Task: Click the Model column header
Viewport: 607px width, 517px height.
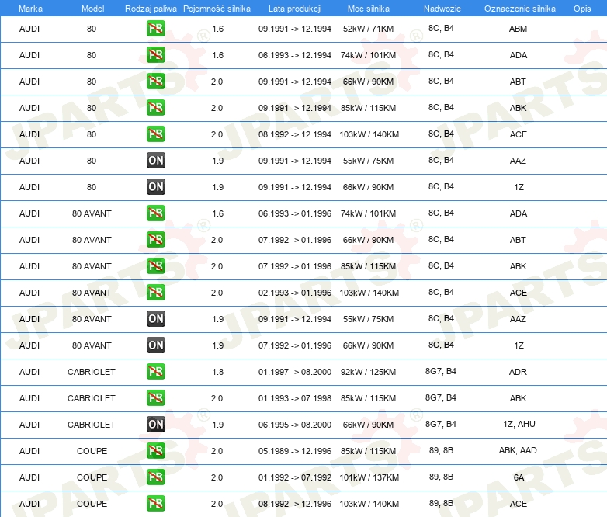Action: tap(92, 9)
